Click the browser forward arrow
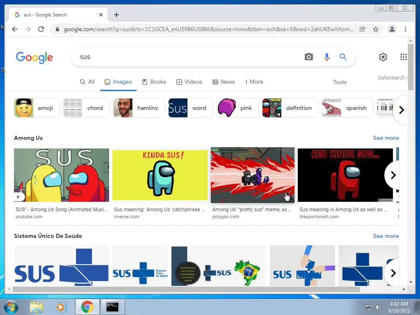 (28, 29)
